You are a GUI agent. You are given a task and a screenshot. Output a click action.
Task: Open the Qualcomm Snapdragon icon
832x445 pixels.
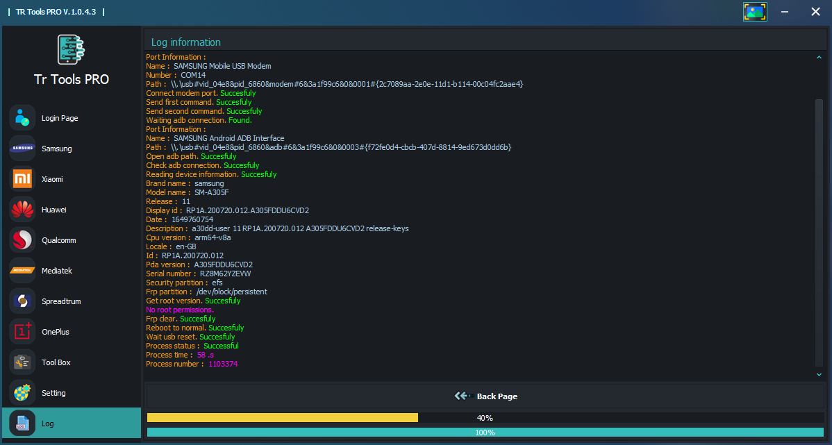pos(22,240)
